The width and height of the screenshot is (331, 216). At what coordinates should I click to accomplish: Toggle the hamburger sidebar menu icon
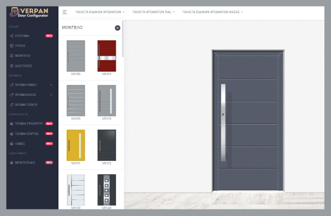point(65,12)
